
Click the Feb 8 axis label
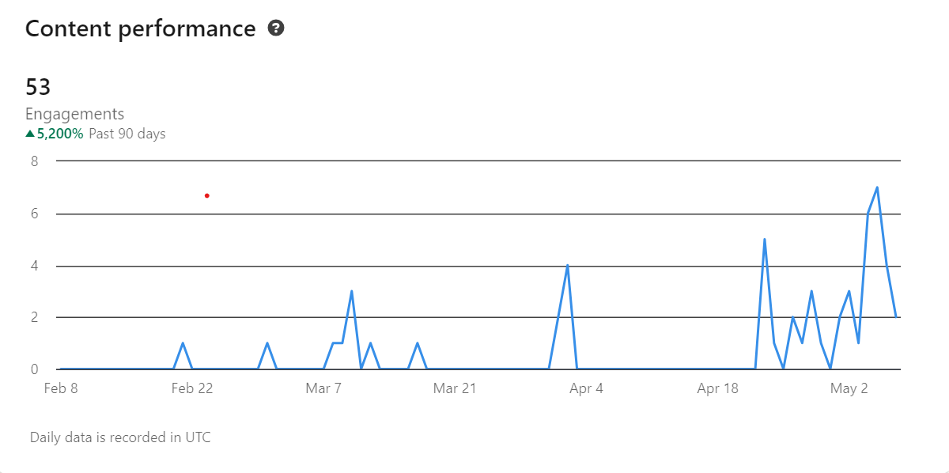pyautogui.click(x=61, y=388)
